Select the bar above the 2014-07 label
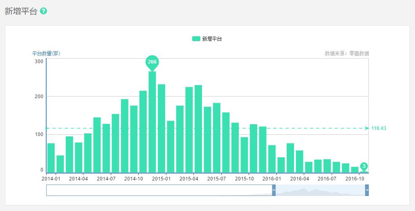 (x=106, y=148)
